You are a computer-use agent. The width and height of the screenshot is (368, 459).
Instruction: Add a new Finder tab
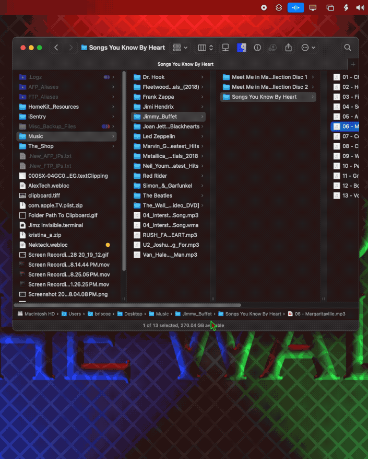coord(353,64)
